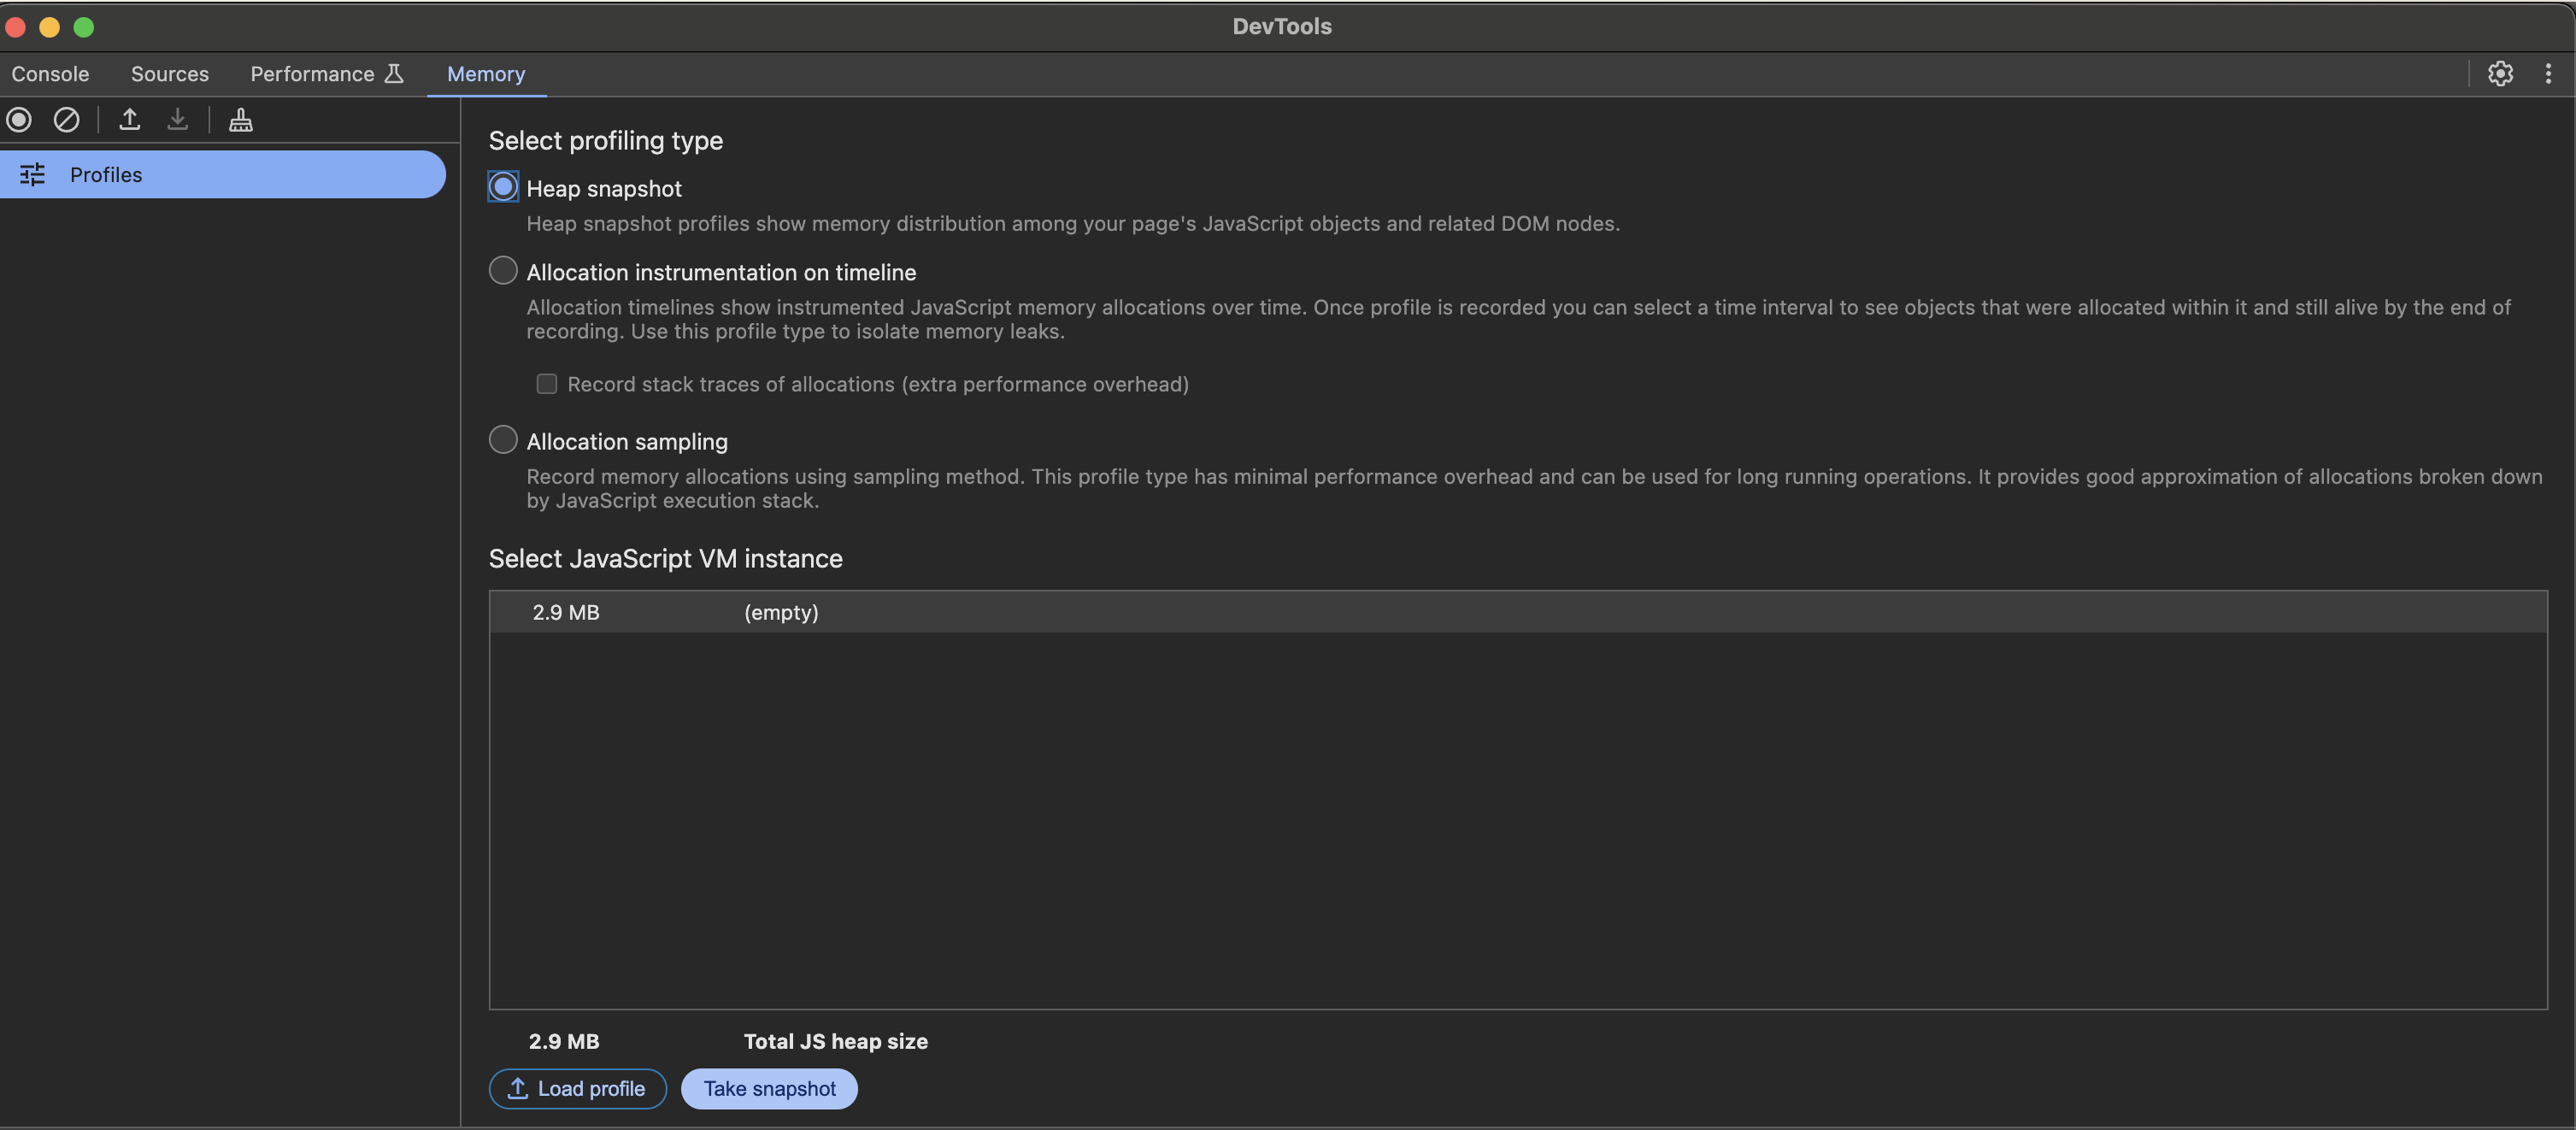This screenshot has height=1130, width=2576.
Task: Open the customize DevTools three-dot menu
Action: pos(2549,73)
